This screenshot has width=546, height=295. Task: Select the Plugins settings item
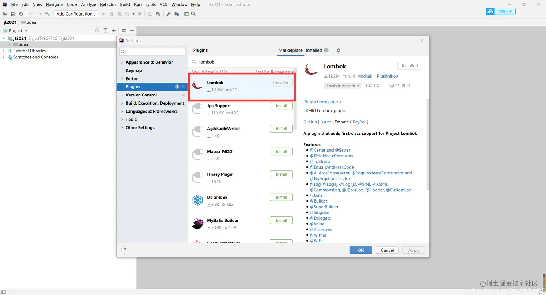(152, 87)
